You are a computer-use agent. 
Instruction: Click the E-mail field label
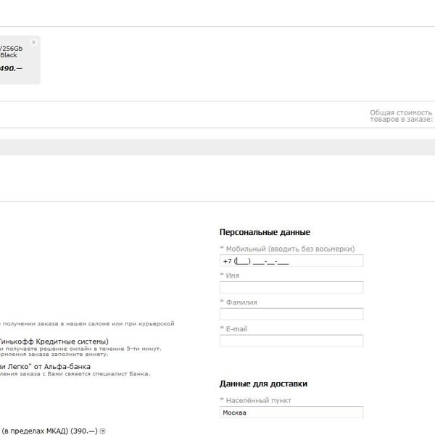coord(236,329)
